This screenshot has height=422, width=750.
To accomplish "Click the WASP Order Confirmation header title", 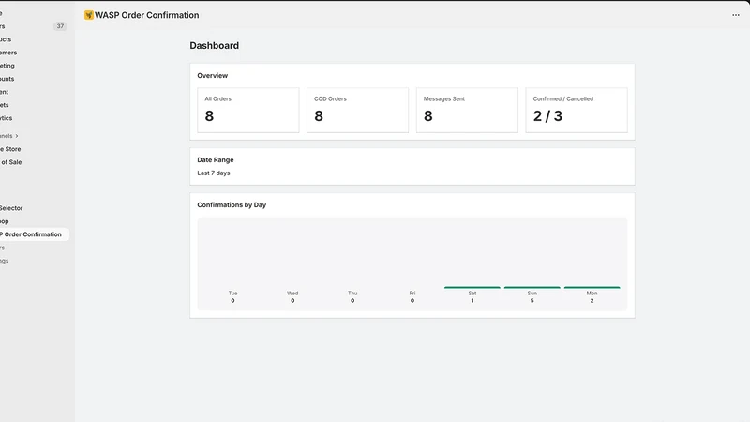I will (147, 15).
